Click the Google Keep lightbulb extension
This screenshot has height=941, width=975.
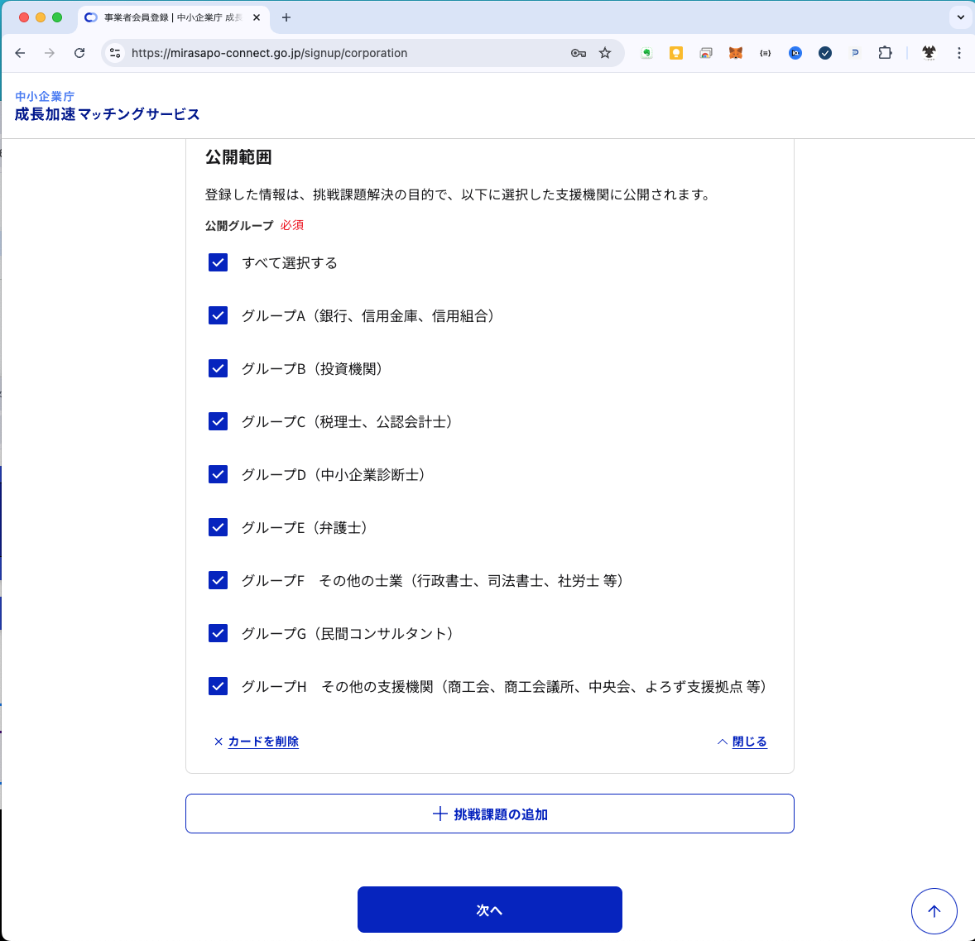pyautogui.click(x=676, y=53)
